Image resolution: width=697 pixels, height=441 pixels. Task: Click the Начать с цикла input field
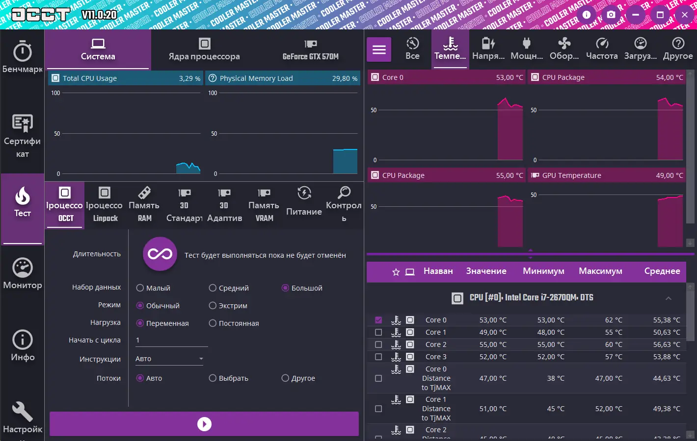pos(171,340)
